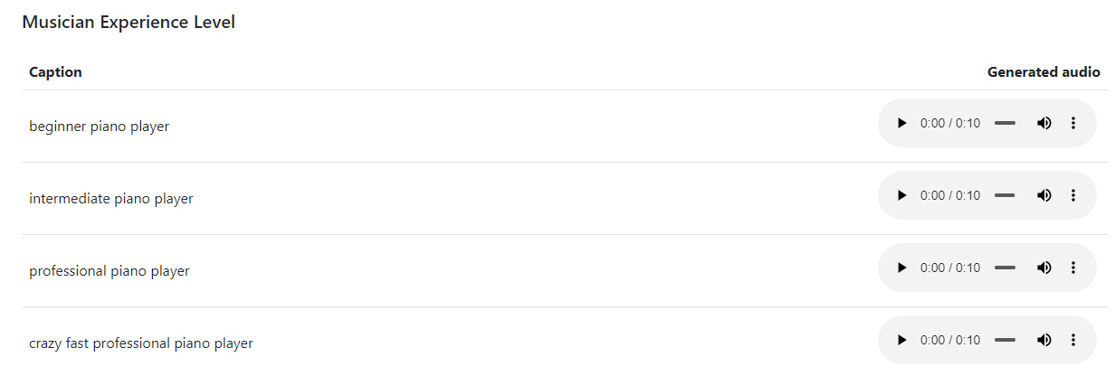Screen dimensions: 1115x376
Task: Play the beginner piano player audio
Action: 901,123
